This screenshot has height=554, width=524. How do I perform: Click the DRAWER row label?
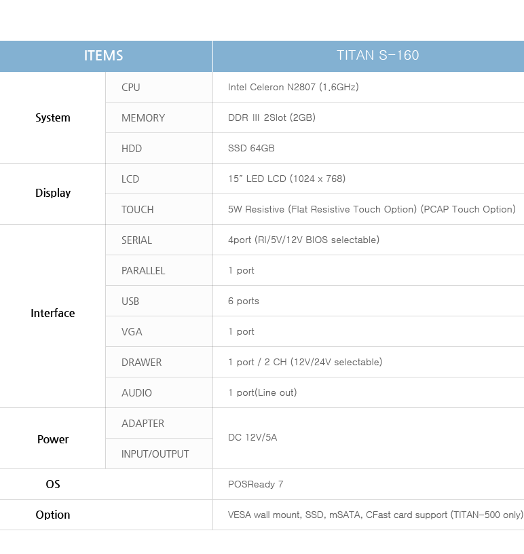pyautogui.click(x=141, y=362)
